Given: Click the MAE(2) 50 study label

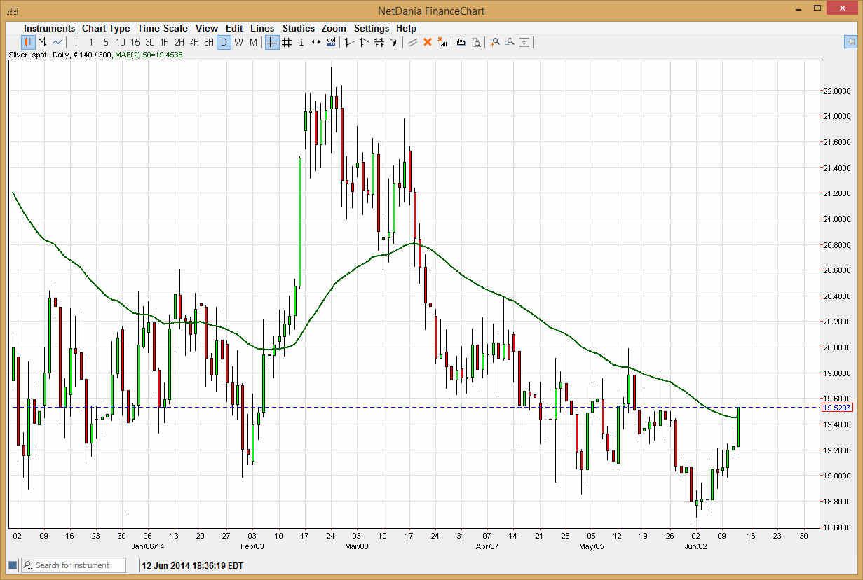Looking at the screenshot, I should tap(151, 54).
